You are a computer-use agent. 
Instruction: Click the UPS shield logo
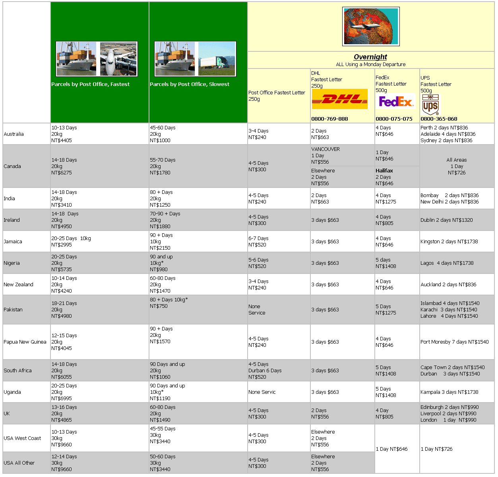430,105
